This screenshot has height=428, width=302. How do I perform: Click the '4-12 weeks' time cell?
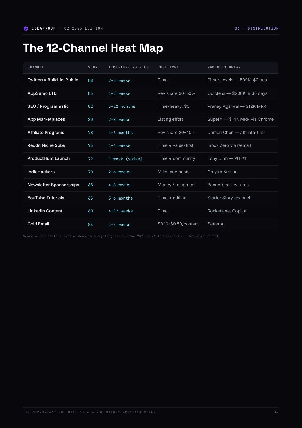click(x=121, y=211)
